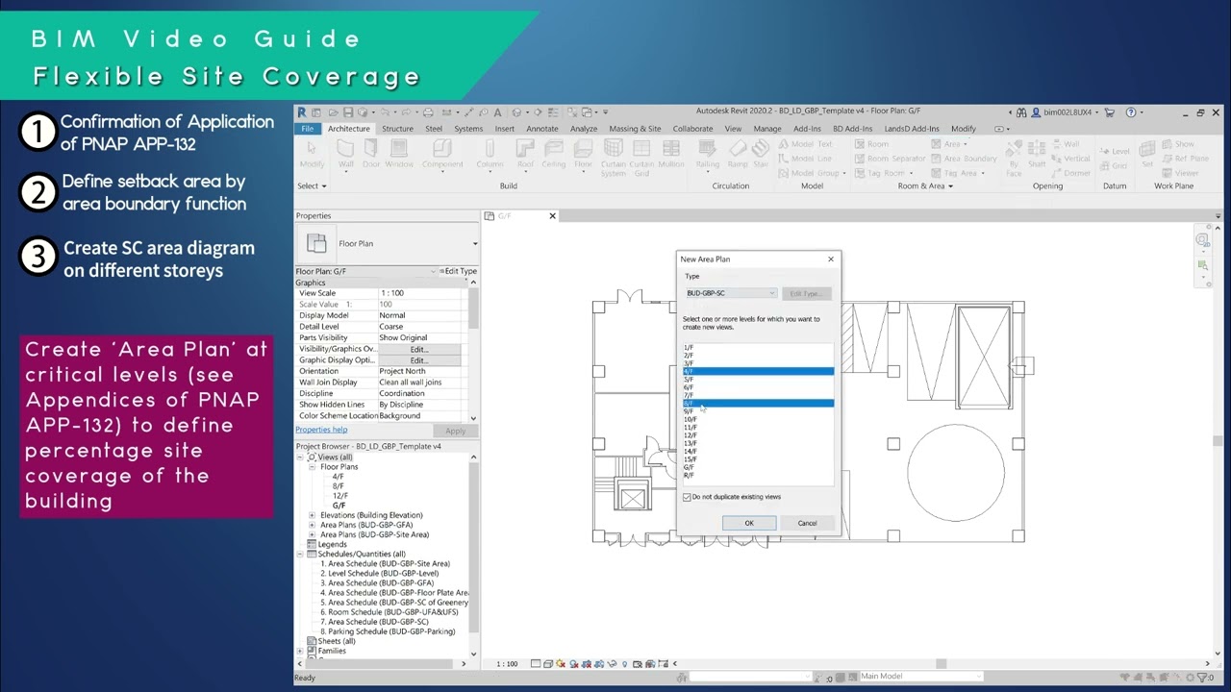The width and height of the screenshot is (1231, 692).
Task: Expand Elevations (Building Elevation) node
Action: pos(312,515)
